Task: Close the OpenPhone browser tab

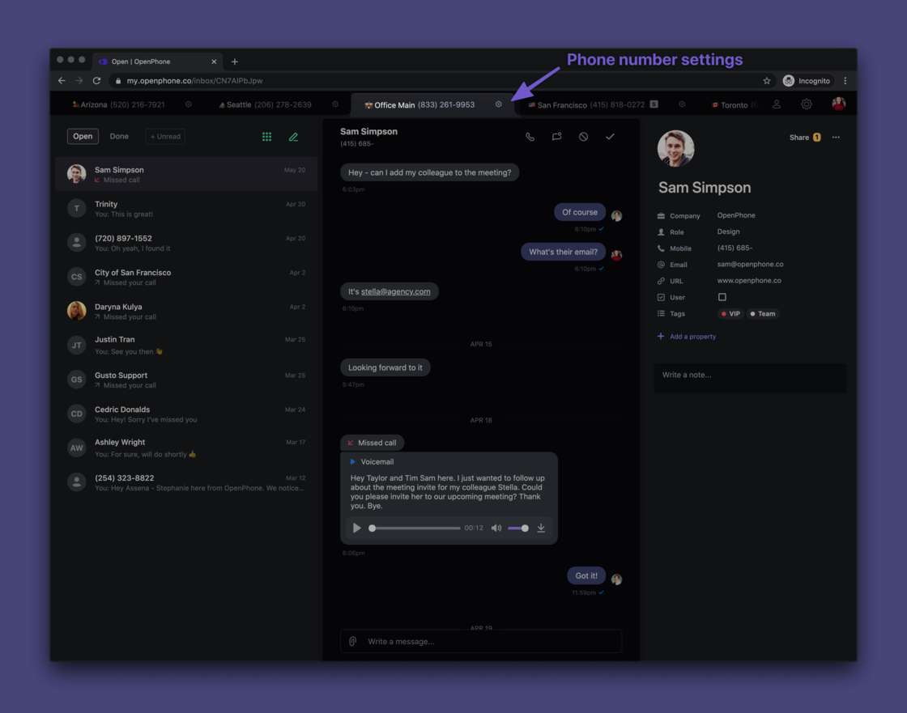Action: point(214,62)
